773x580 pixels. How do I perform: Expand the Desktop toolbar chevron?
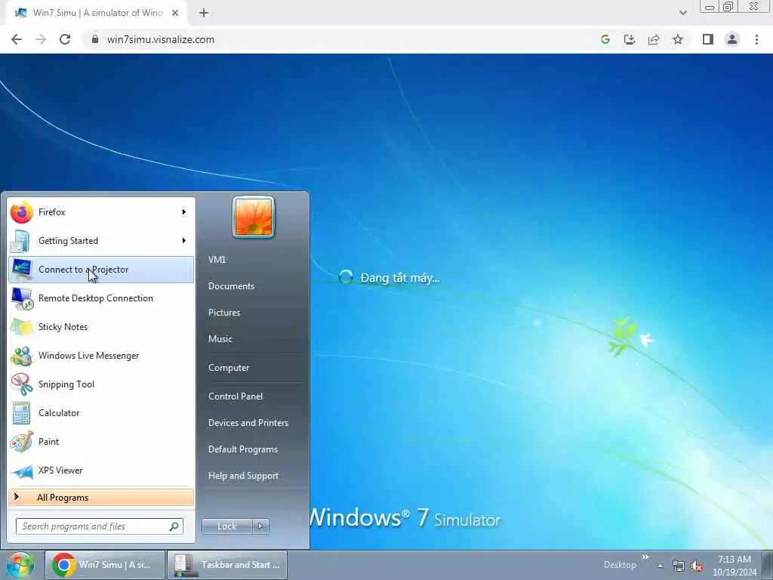point(645,558)
